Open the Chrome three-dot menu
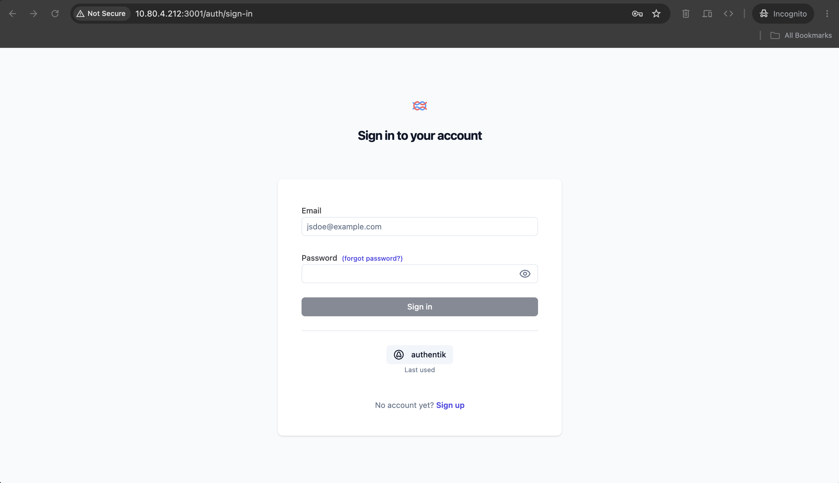The width and height of the screenshot is (839, 483). tap(827, 14)
